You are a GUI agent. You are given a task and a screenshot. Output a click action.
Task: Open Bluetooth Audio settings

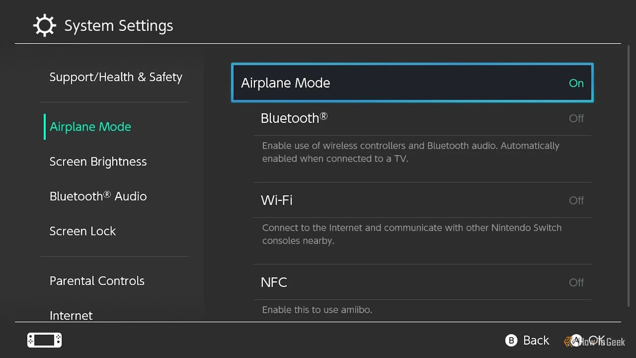click(98, 196)
